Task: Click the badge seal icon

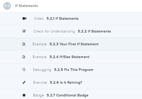Action: pos(24,95)
